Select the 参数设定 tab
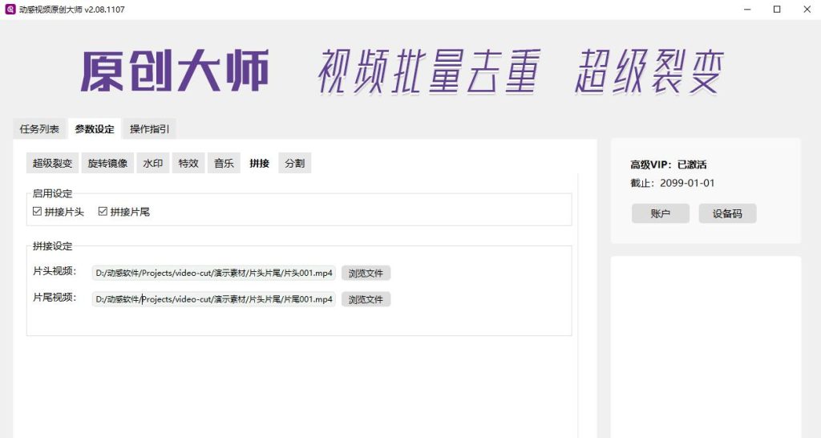The image size is (821, 438). (x=95, y=129)
